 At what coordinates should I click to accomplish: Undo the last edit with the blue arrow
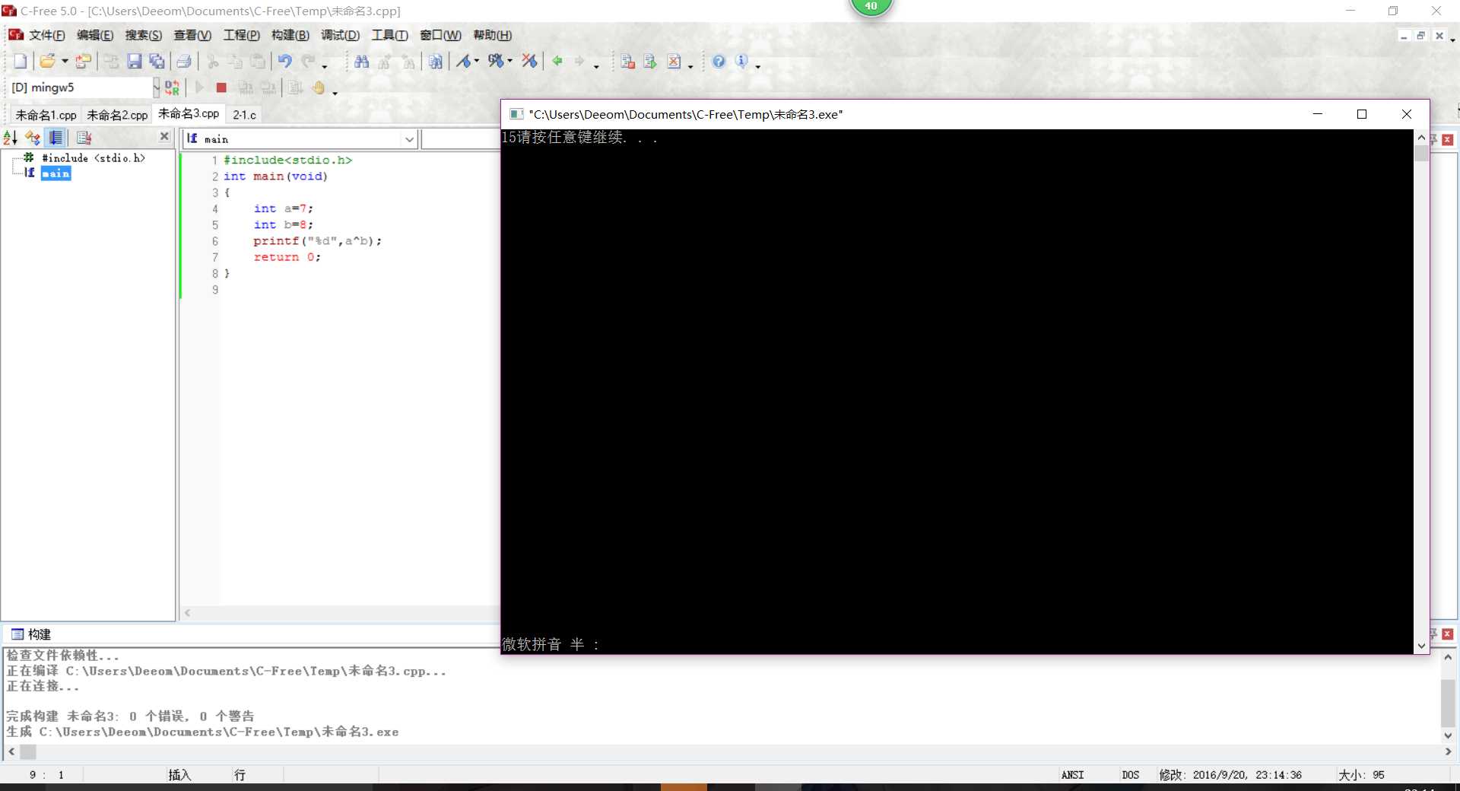285,62
